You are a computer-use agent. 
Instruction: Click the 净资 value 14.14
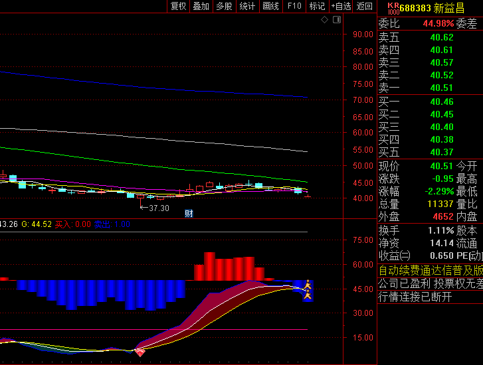442,243
